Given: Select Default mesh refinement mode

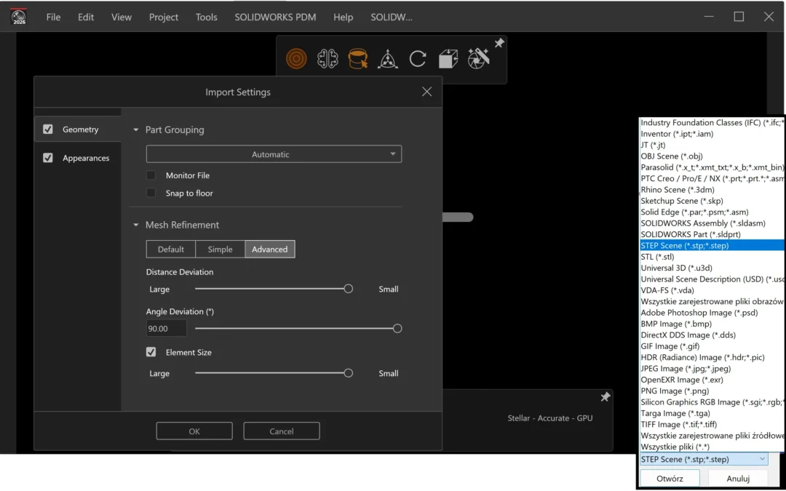Looking at the screenshot, I should (x=170, y=249).
